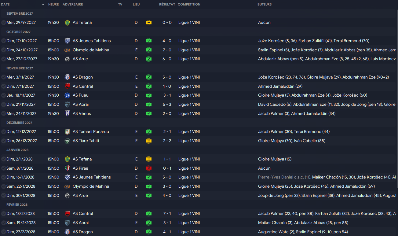Screen dimensions: 398x236
Task: Click the win icon for 5 - 3 AS Aorai match
Action: coord(149,104)
